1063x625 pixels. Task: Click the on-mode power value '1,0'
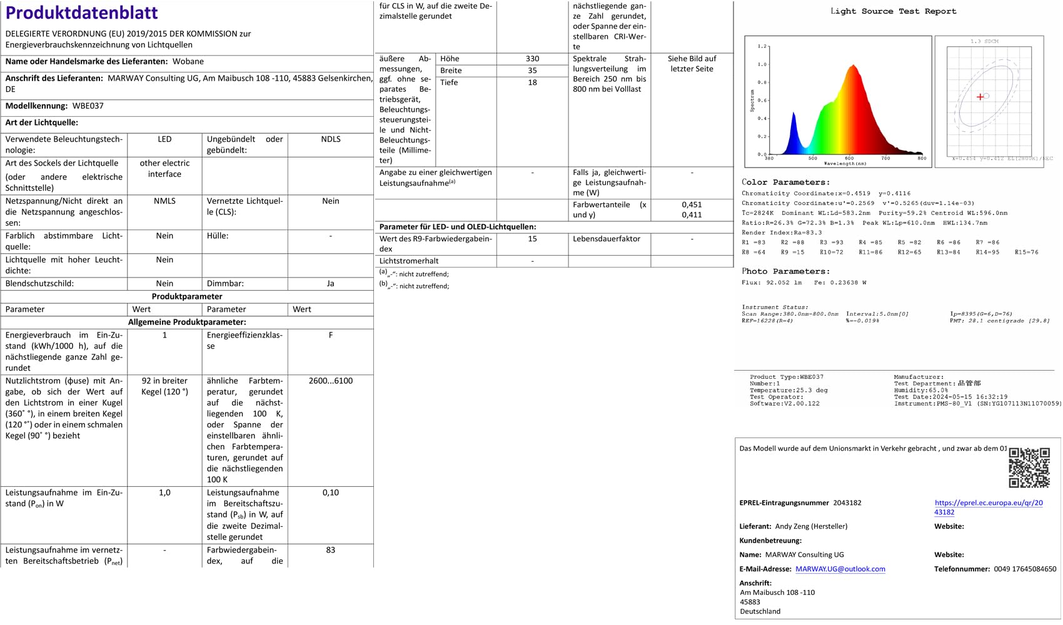click(164, 492)
